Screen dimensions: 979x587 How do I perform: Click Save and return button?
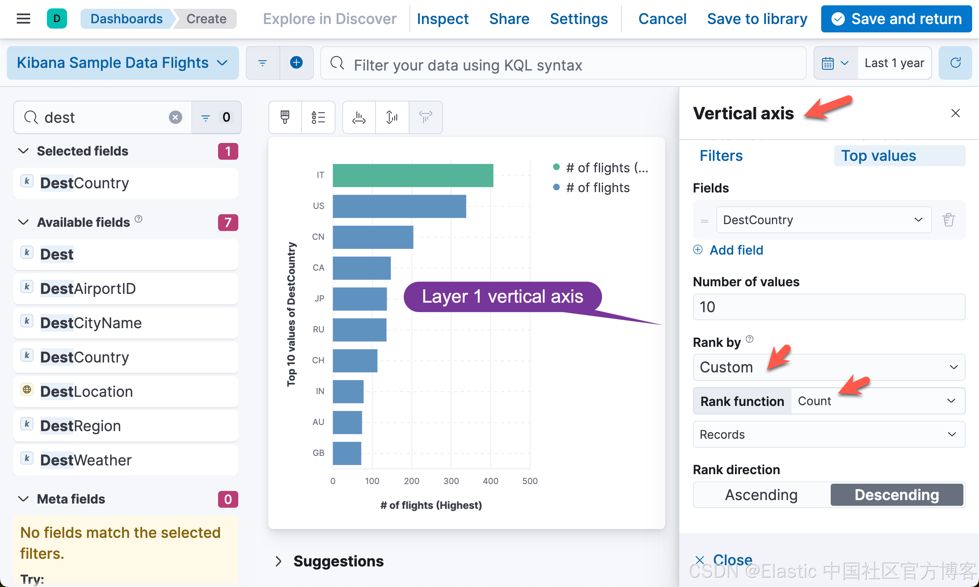click(x=896, y=19)
